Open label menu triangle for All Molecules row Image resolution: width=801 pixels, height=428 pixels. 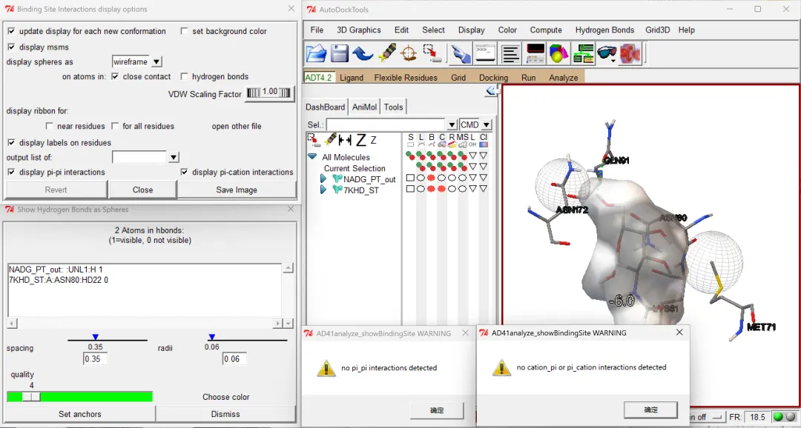click(472, 155)
